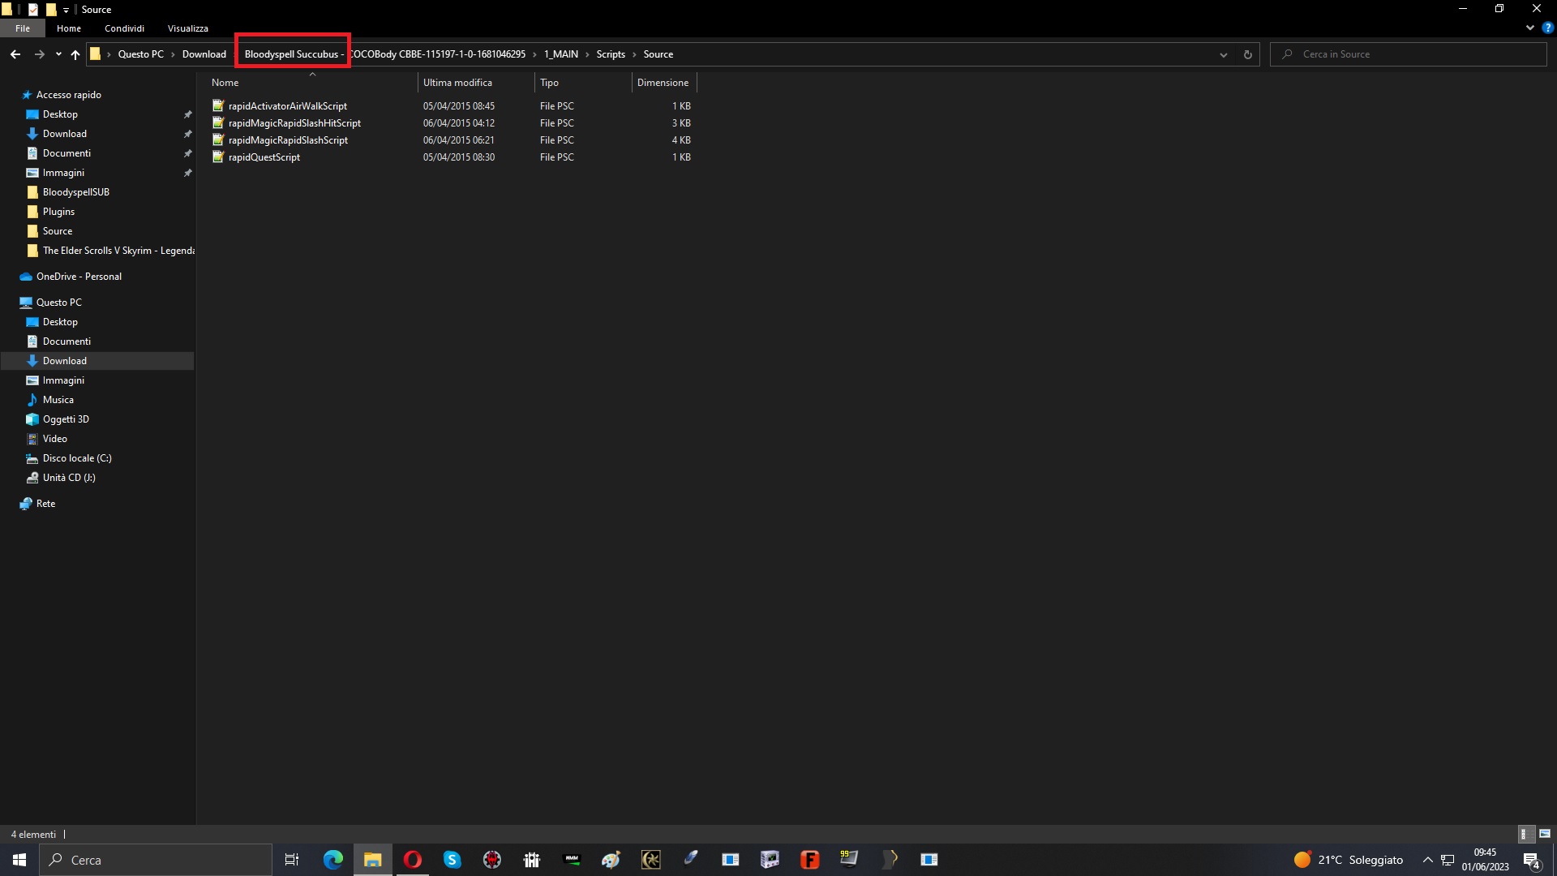
Task: Click the paint palette taskbar icon
Action: (x=611, y=860)
